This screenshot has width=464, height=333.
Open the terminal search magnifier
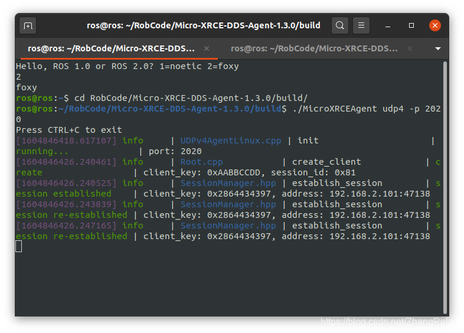(x=339, y=25)
